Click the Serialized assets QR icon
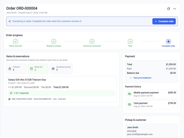The image size is (184, 138). point(53,69)
